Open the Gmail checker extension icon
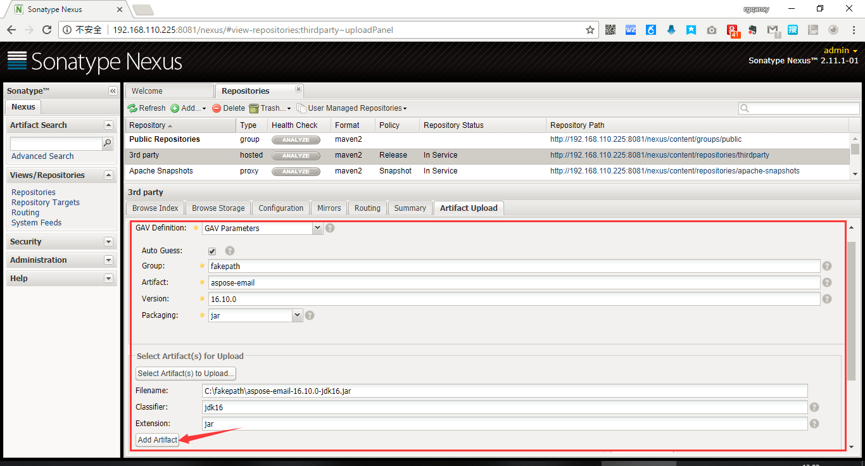The width and height of the screenshot is (865, 466). pyautogui.click(x=773, y=30)
